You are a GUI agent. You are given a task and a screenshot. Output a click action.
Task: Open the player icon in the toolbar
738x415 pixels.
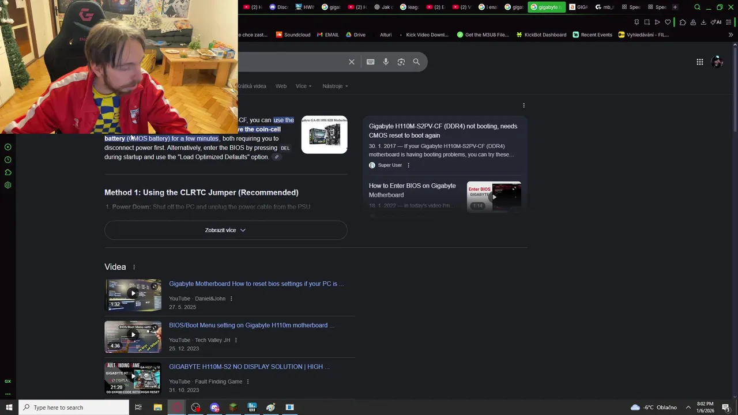coord(657,22)
